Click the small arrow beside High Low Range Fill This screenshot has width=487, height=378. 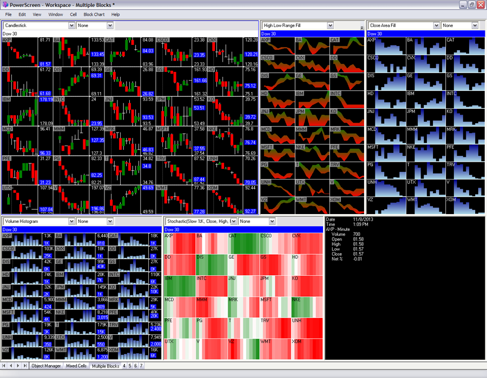tap(362, 27)
